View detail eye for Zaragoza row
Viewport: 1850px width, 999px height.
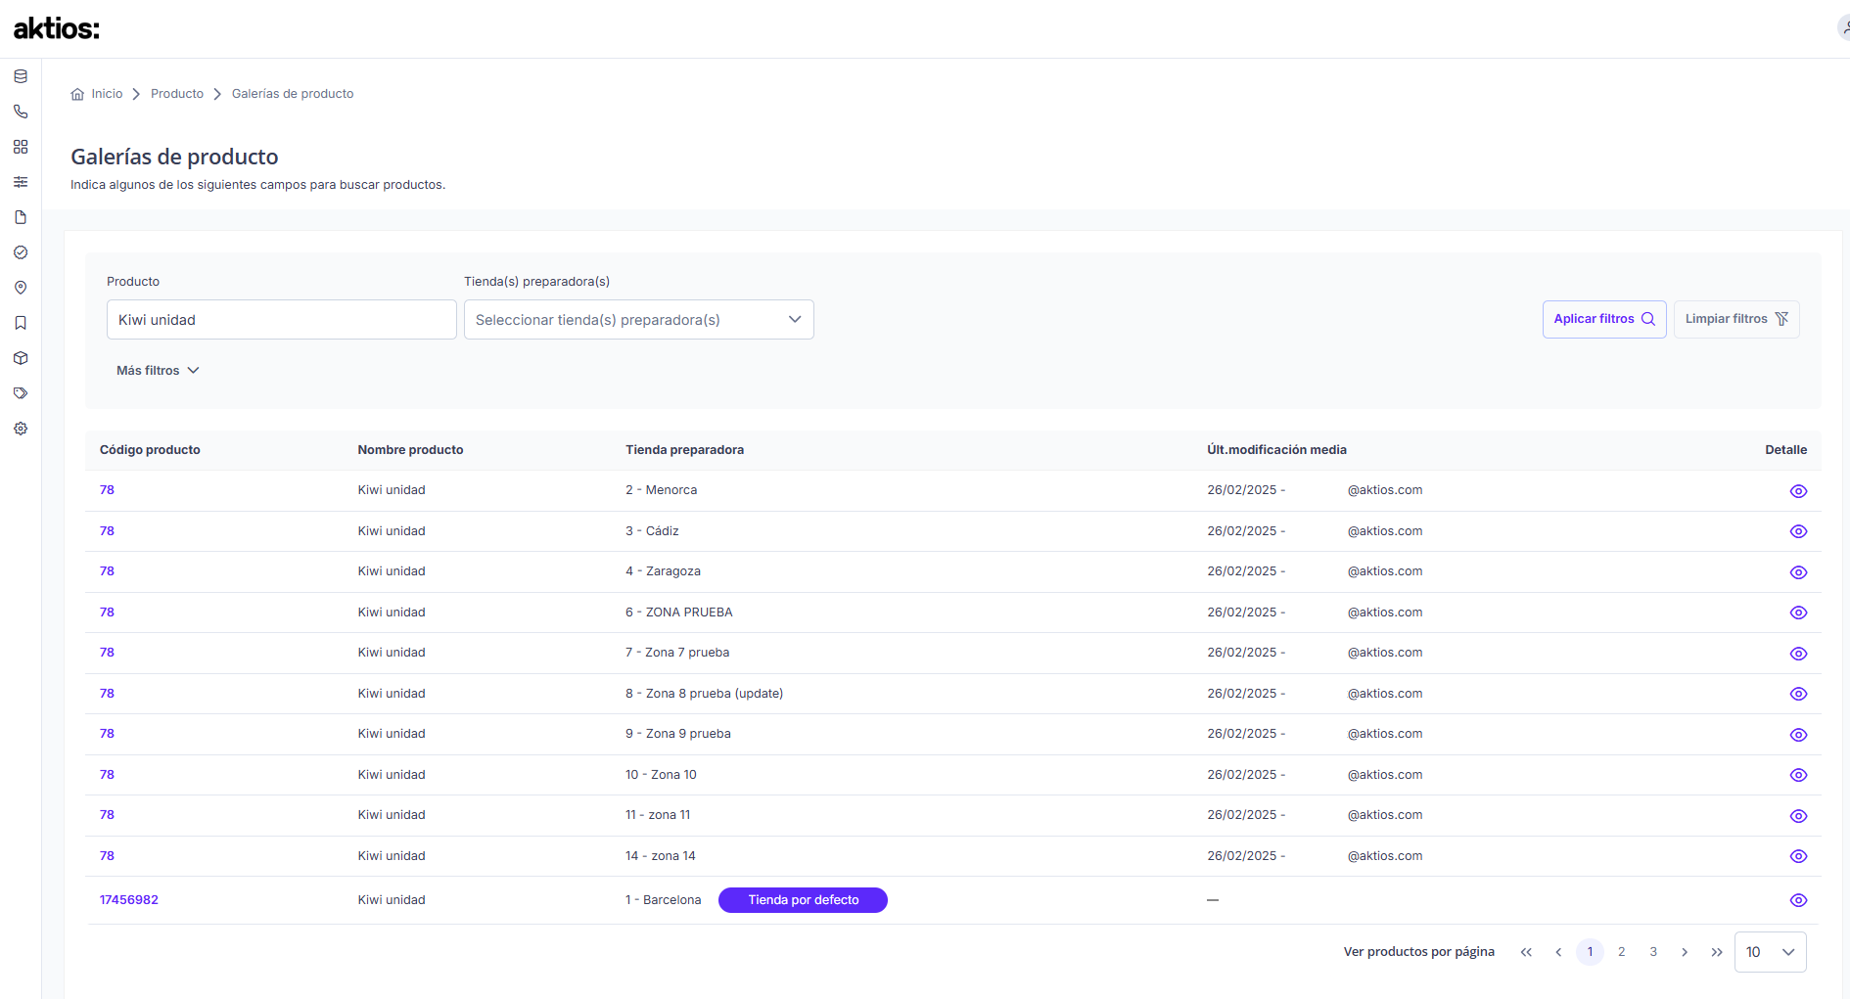pos(1798,572)
